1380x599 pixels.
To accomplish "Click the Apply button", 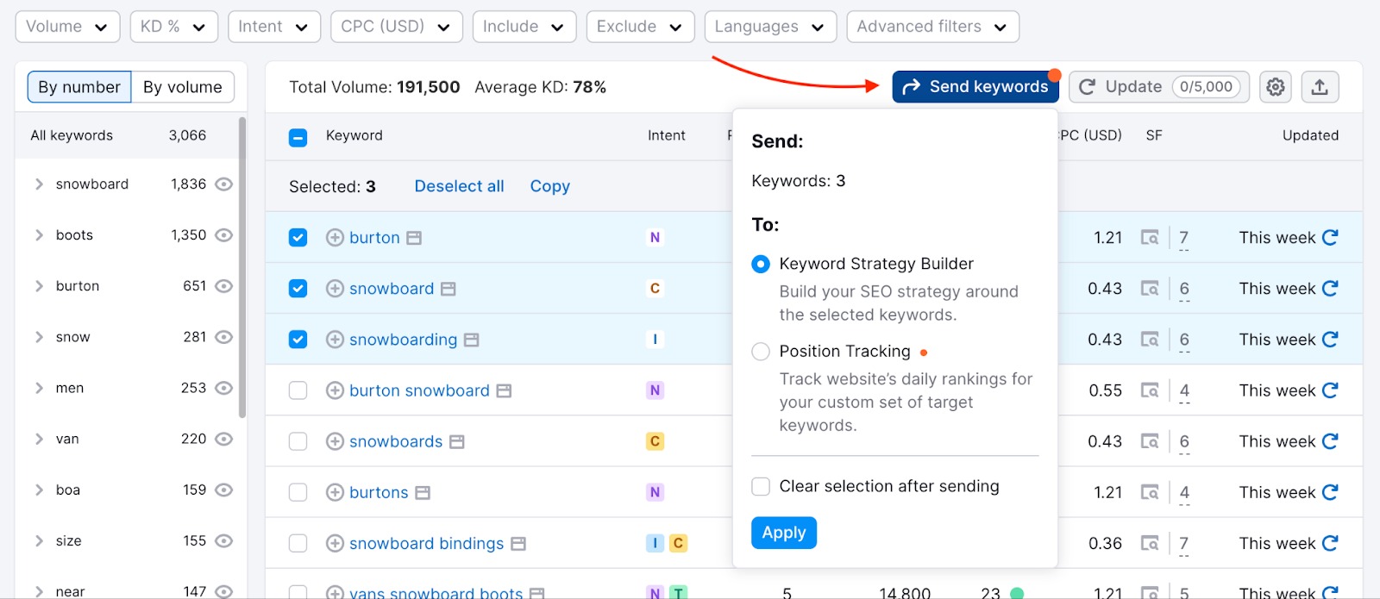I will tap(783, 533).
